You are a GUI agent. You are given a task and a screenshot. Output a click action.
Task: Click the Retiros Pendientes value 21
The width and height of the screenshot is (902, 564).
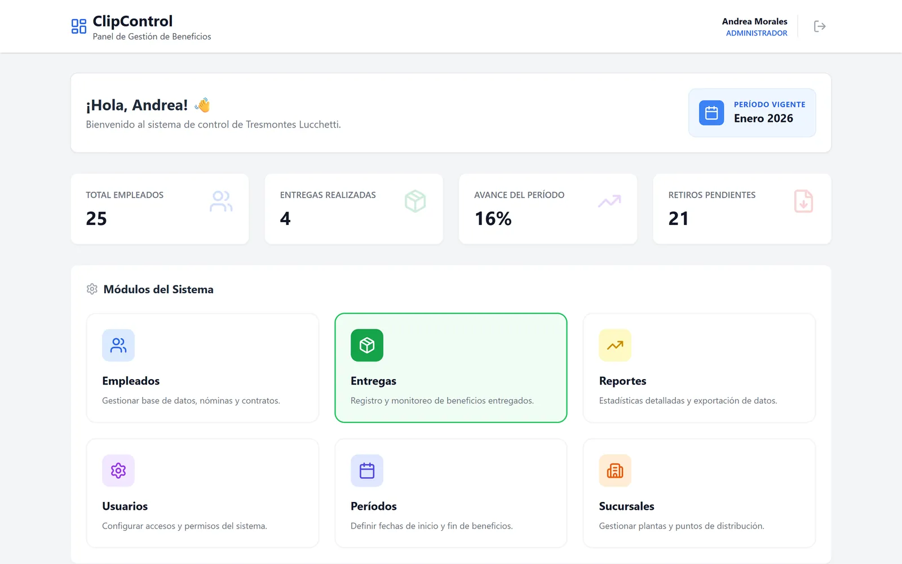click(x=678, y=219)
